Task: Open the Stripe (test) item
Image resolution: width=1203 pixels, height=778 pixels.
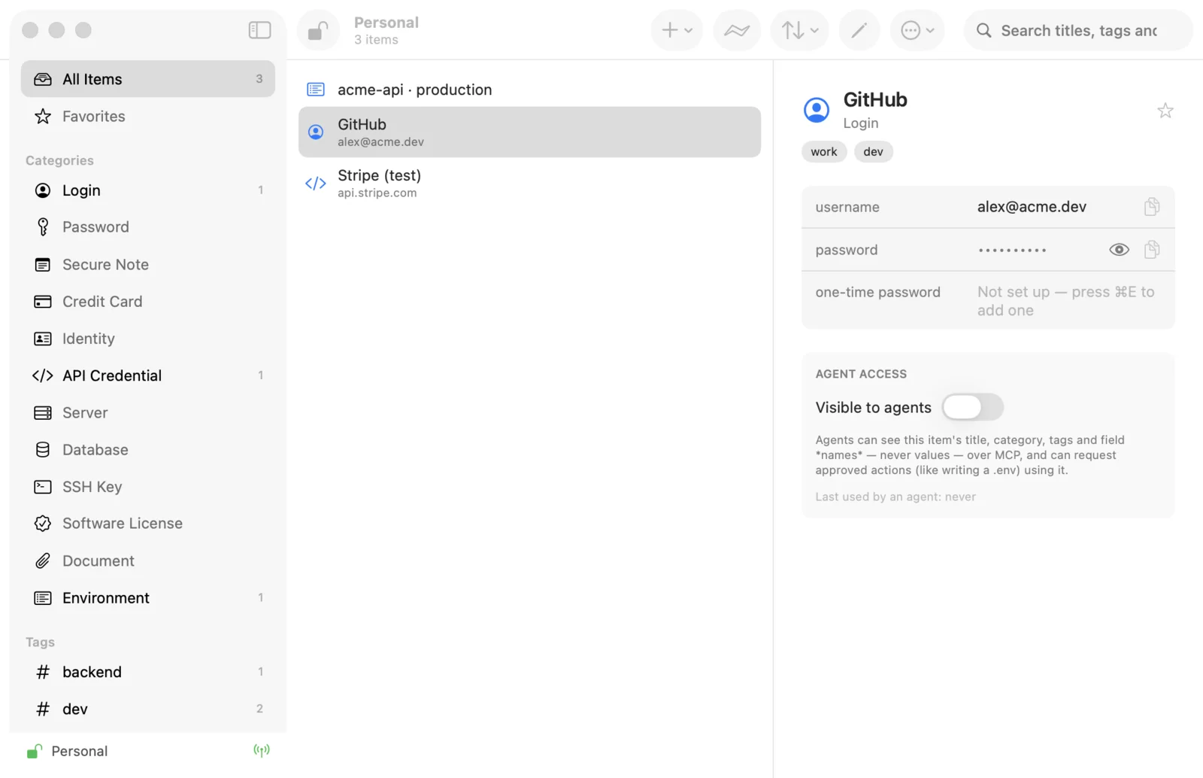Action: pos(529,183)
